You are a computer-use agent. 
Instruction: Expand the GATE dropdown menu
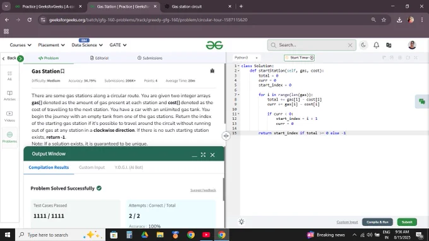coord(118,45)
